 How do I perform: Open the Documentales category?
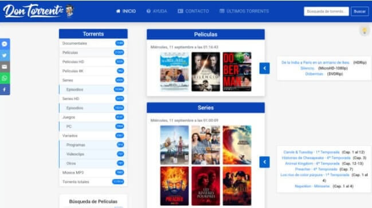point(93,43)
